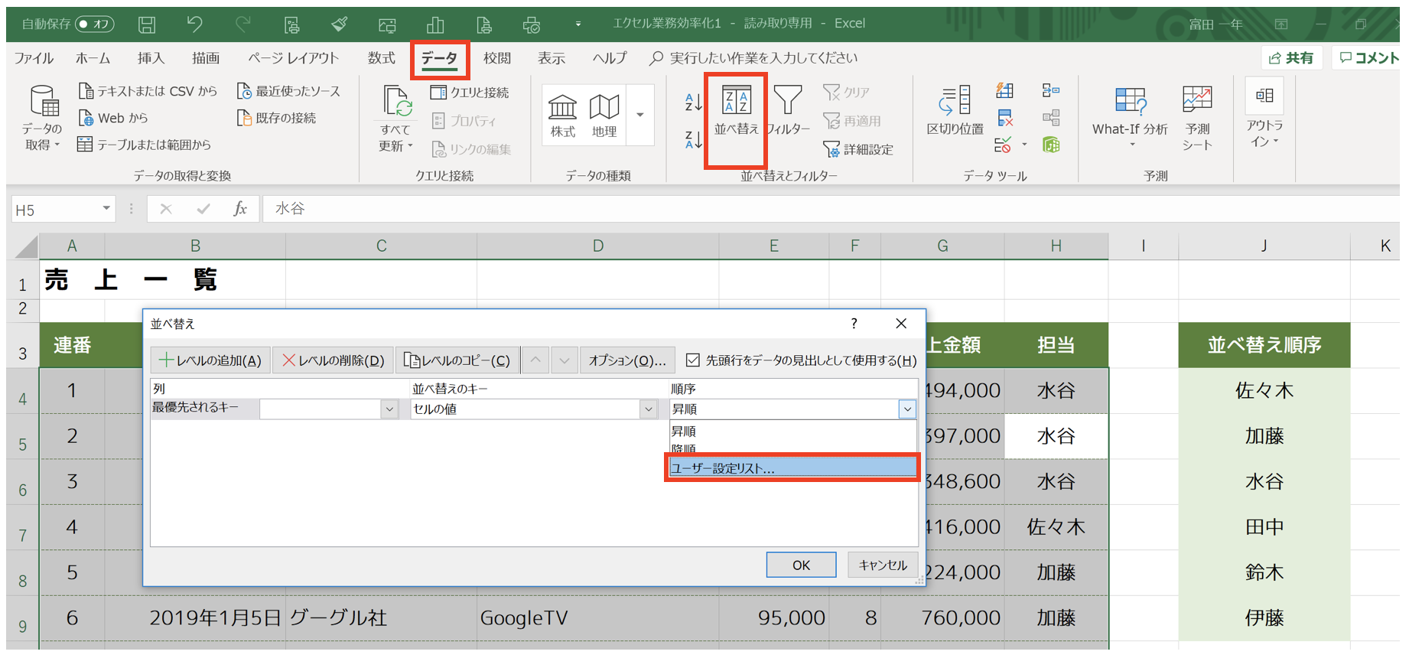Sort descending with Z-A icon
This screenshot has width=1409, height=658.
pyautogui.click(x=694, y=139)
